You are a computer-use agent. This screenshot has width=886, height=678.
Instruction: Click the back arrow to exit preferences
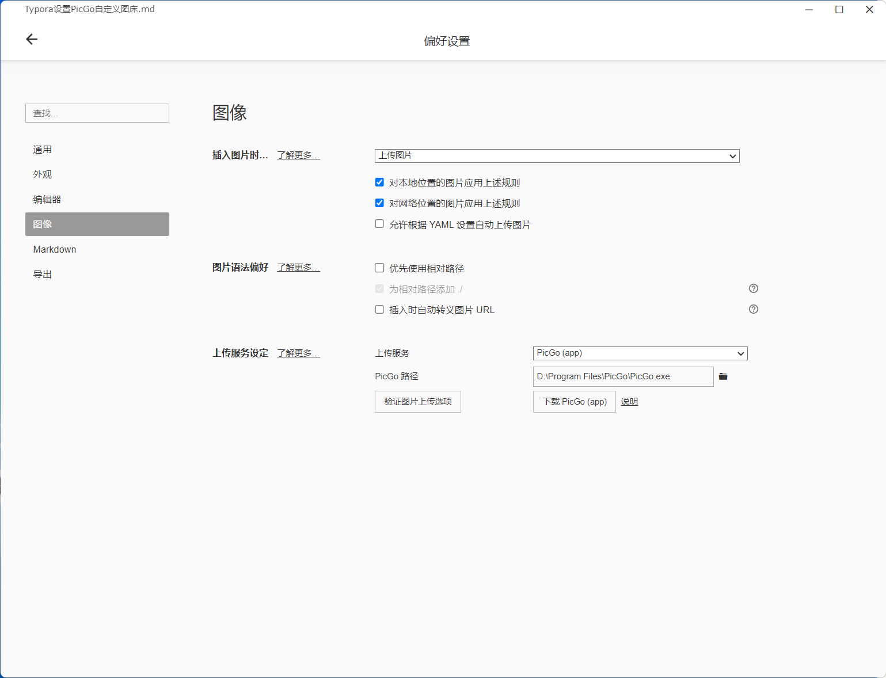(32, 39)
